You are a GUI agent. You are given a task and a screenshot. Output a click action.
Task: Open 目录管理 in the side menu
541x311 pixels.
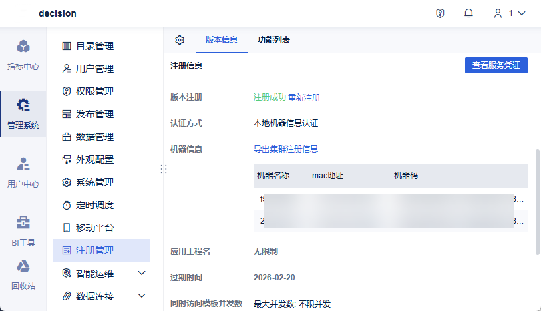94,46
